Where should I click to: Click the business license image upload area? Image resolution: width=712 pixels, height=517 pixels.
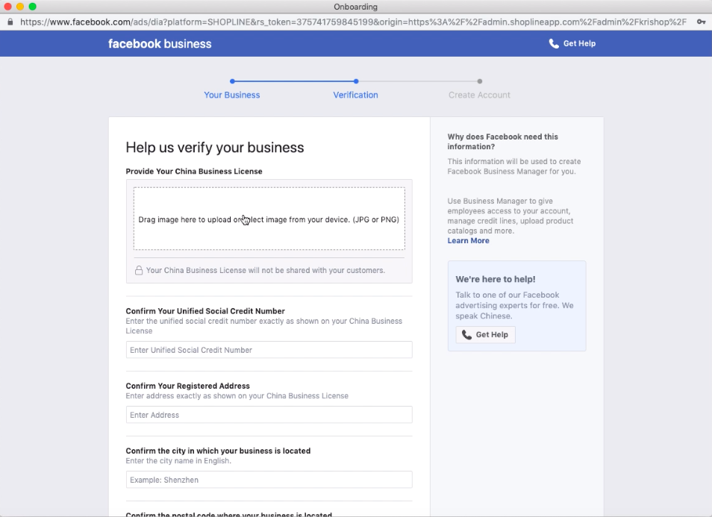pos(269,219)
